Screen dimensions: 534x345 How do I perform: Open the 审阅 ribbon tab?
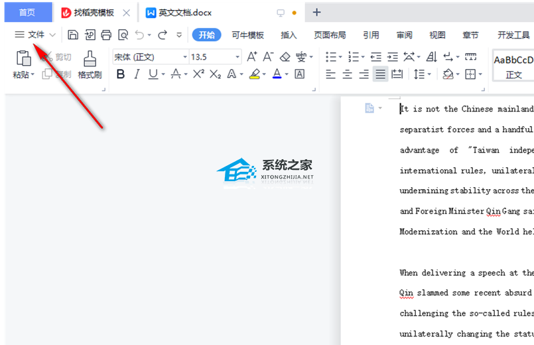[x=404, y=34]
